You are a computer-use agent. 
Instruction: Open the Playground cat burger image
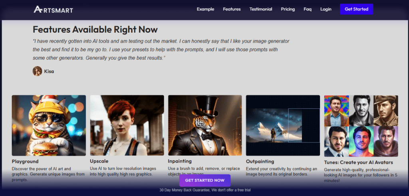(49, 125)
